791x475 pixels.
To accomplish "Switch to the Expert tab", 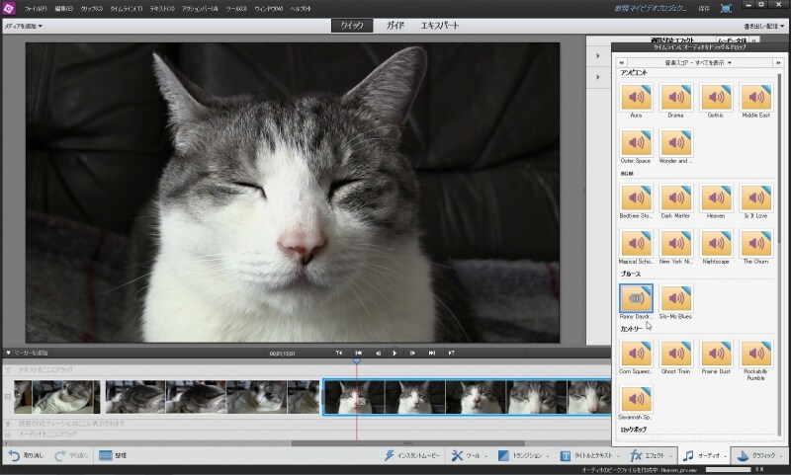I will pos(439,26).
